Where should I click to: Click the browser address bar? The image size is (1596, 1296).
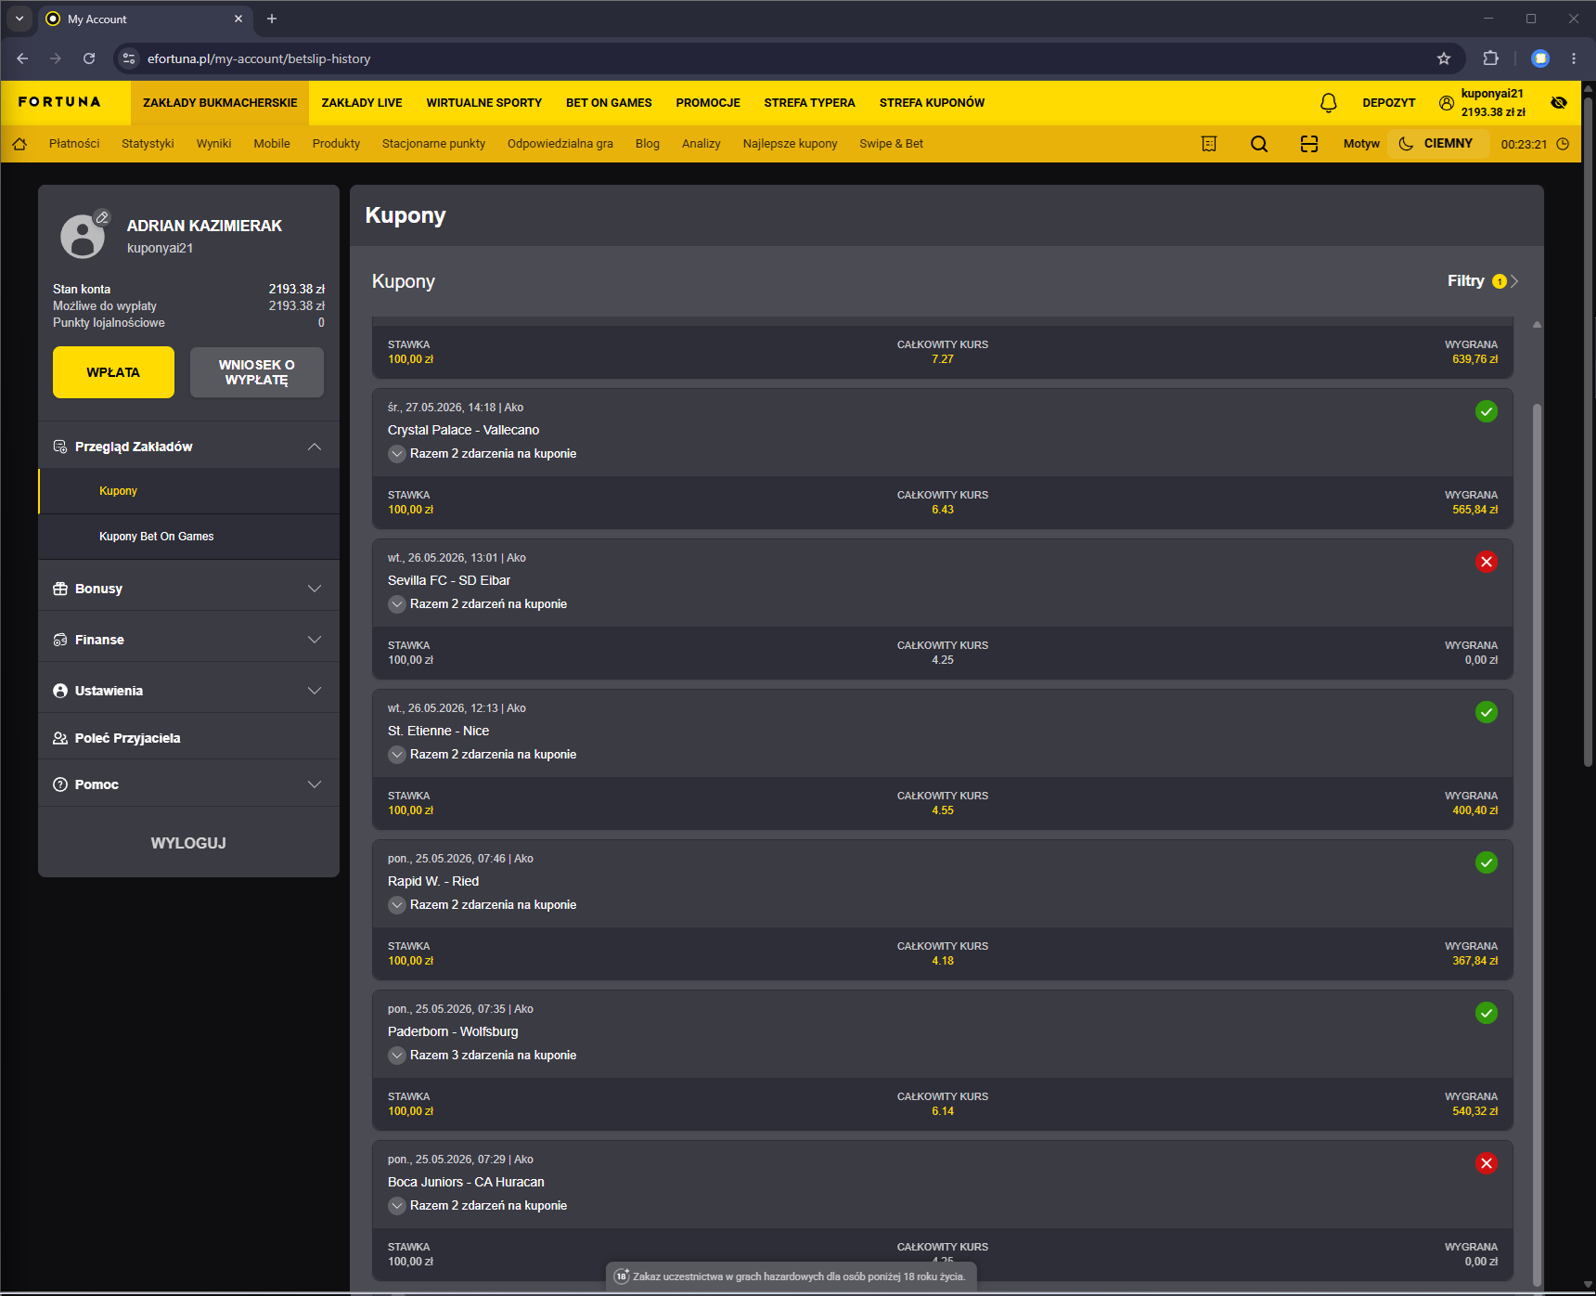789,58
